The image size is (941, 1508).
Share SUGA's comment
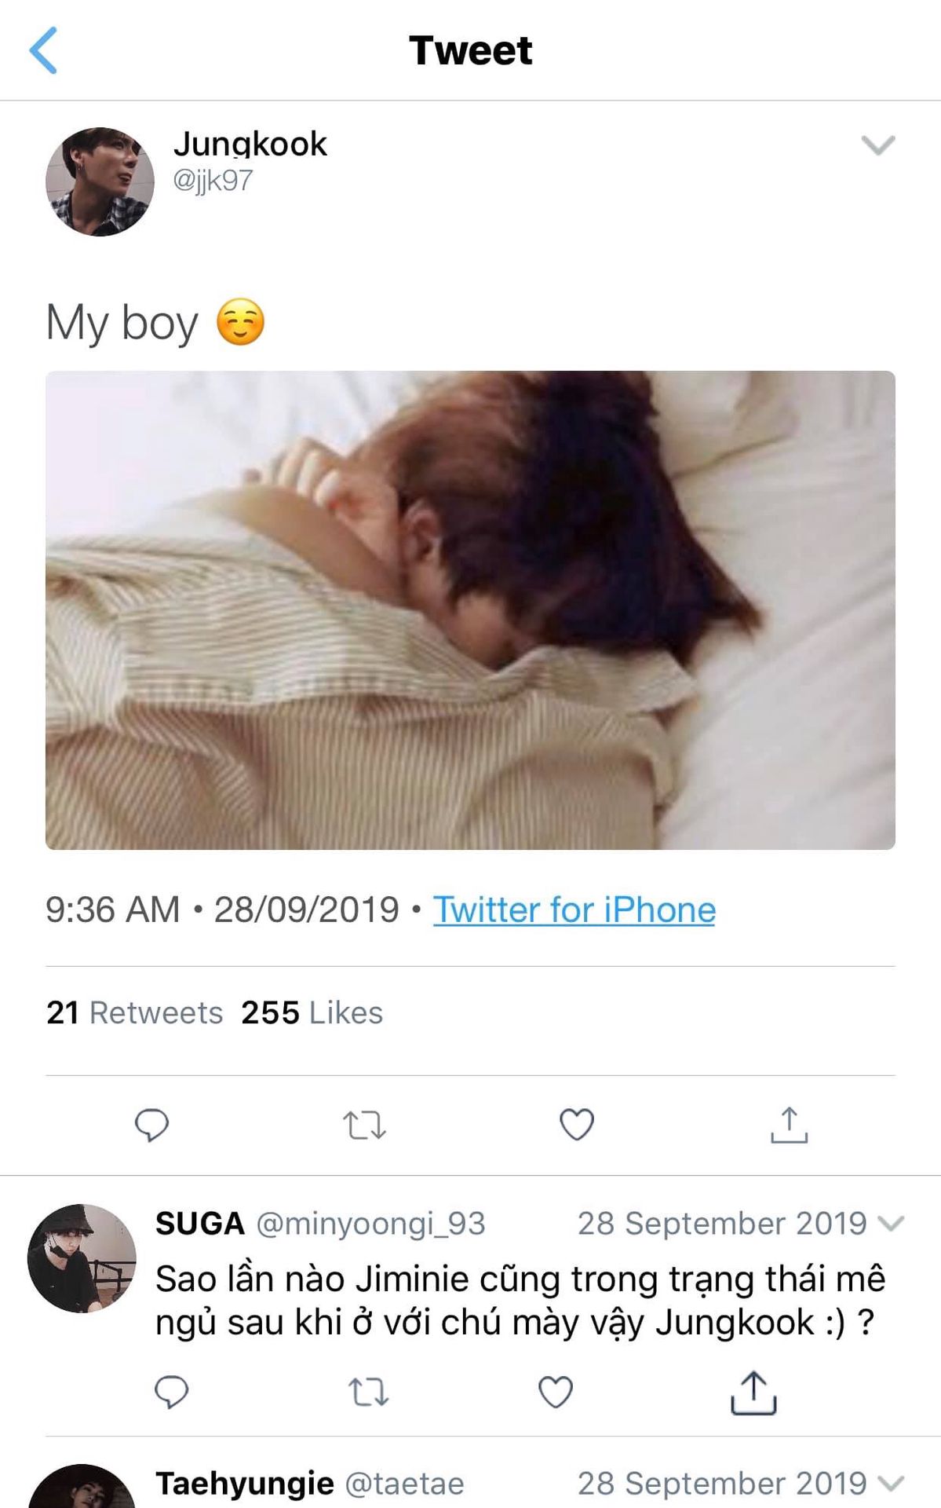tap(753, 1393)
